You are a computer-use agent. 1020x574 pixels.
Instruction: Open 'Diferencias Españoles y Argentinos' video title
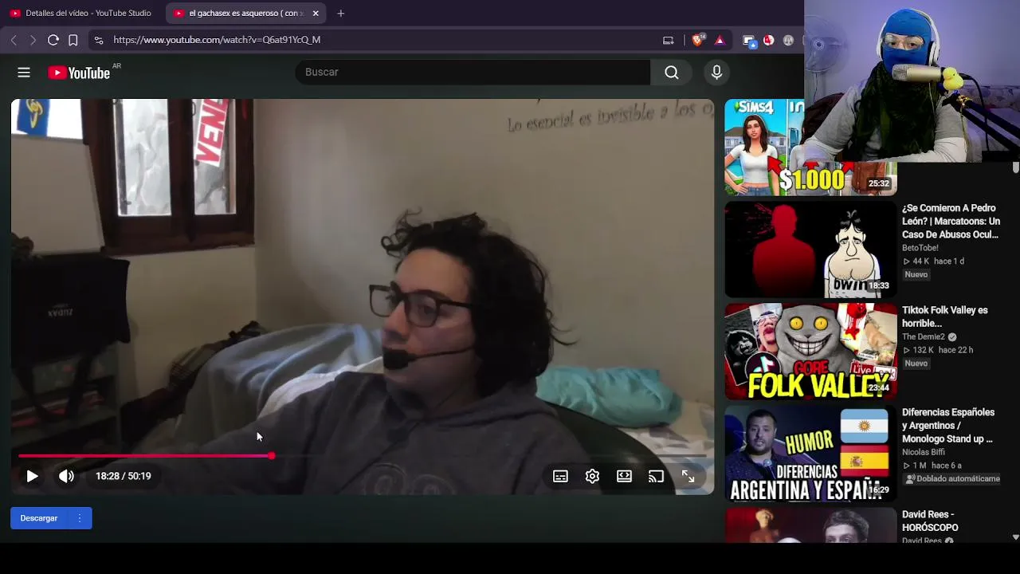coord(948,426)
